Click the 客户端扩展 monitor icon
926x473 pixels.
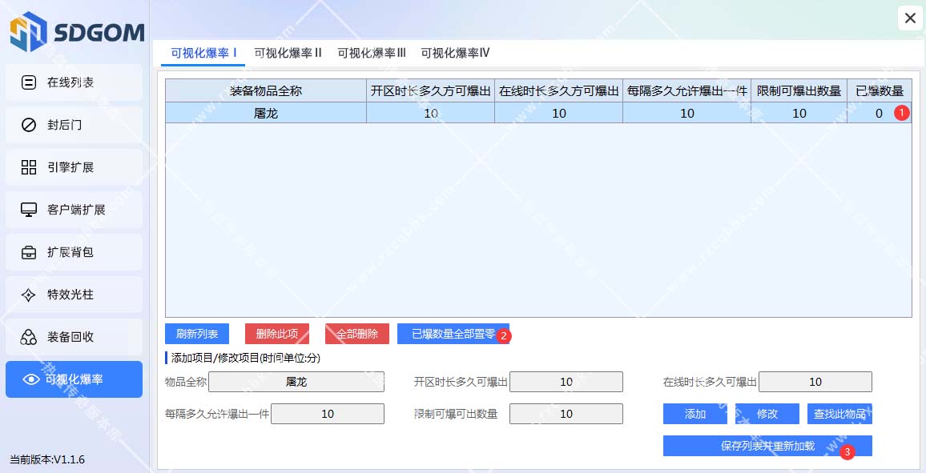(x=29, y=210)
